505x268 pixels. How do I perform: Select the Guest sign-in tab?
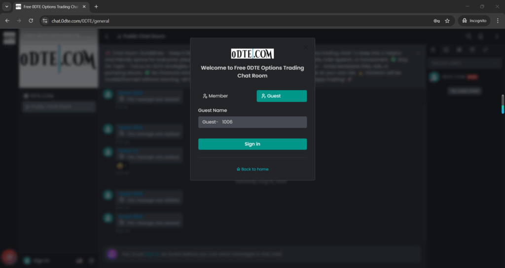coord(282,96)
